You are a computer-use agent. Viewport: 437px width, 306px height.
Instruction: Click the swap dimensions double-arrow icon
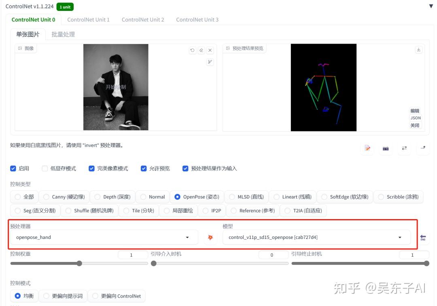tap(404, 149)
